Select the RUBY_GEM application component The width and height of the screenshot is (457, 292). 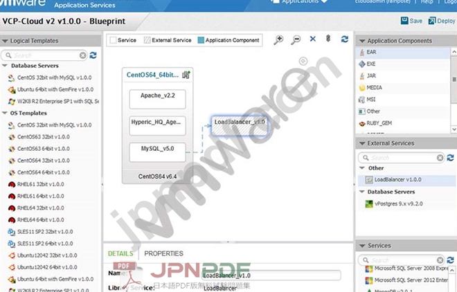tap(403, 123)
